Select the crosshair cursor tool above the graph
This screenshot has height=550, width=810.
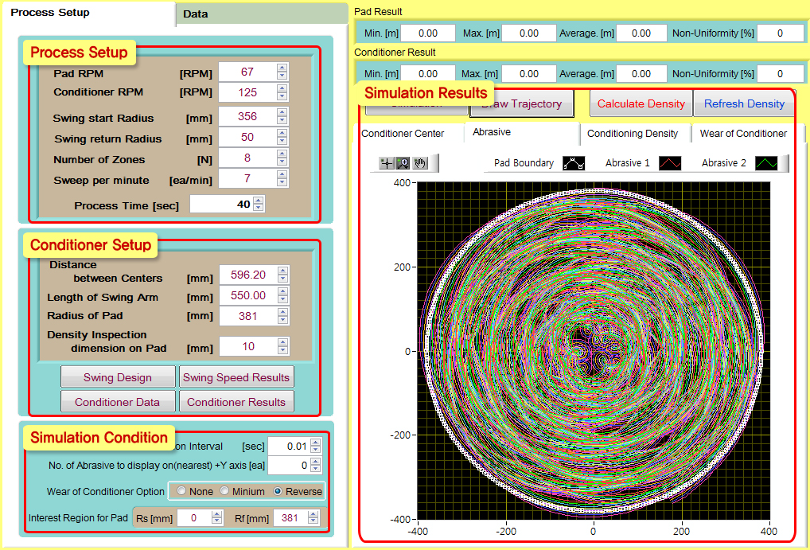click(387, 163)
